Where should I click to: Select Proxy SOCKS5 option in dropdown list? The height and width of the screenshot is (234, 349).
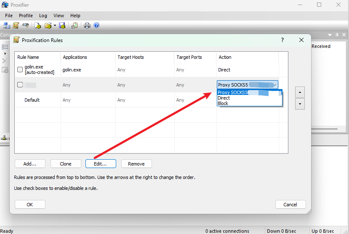(x=250, y=92)
